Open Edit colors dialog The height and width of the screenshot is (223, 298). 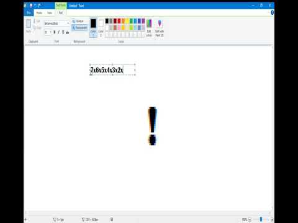pos(149,28)
